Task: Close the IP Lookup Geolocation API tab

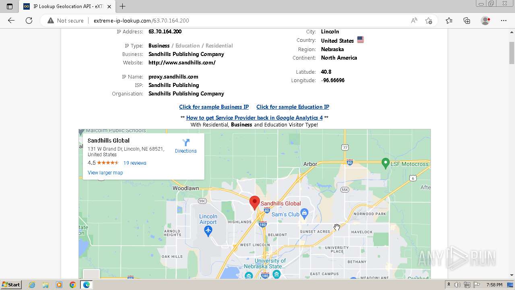Action: click(x=109, y=6)
